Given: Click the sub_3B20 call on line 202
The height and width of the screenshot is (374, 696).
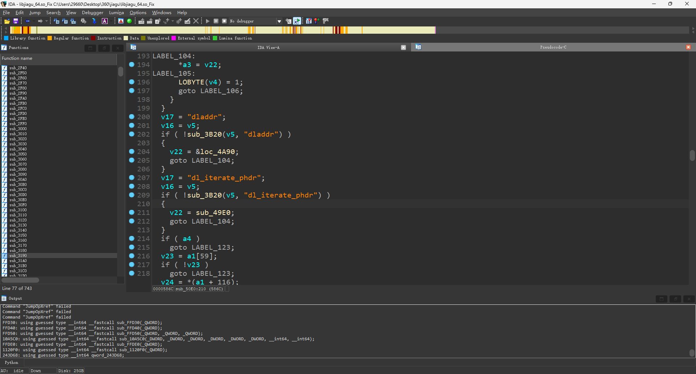Looking at the screenshot, I should pos(204,134).
